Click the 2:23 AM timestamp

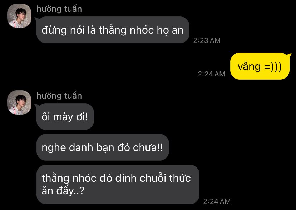coord(207,40)
